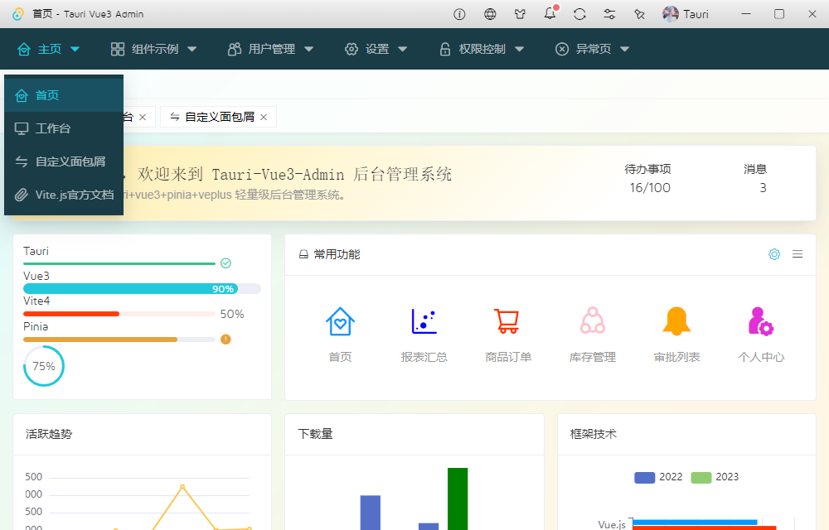The image size is (829, 530).
Task: Open the notifications bell with red badge
Action: [549, 14]
